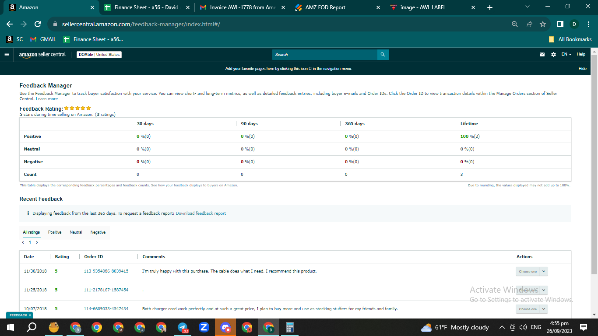Open order ID 111-2178167-1587454
The width and height of the screenshot is (598, 336).
click(106, 290)
